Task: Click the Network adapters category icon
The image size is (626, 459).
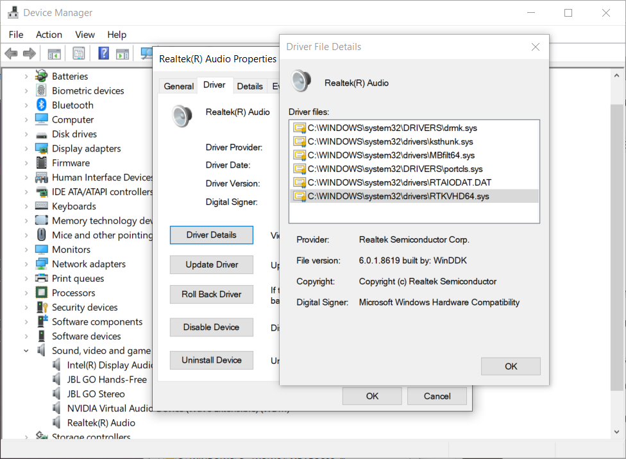Action: [42, 264]
